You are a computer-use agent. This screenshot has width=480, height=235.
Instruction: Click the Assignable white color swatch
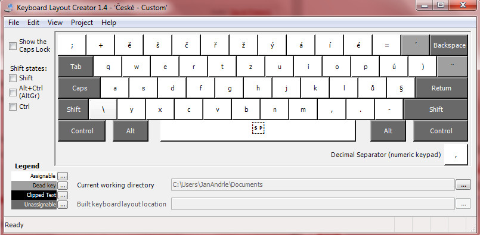(33, 176)
